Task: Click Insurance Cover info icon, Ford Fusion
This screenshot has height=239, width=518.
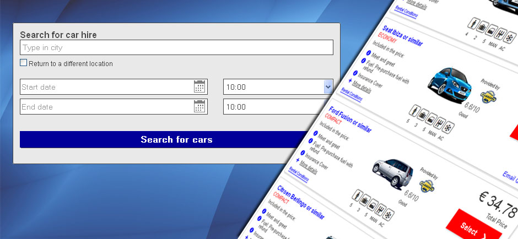Action: coord(303,153)
